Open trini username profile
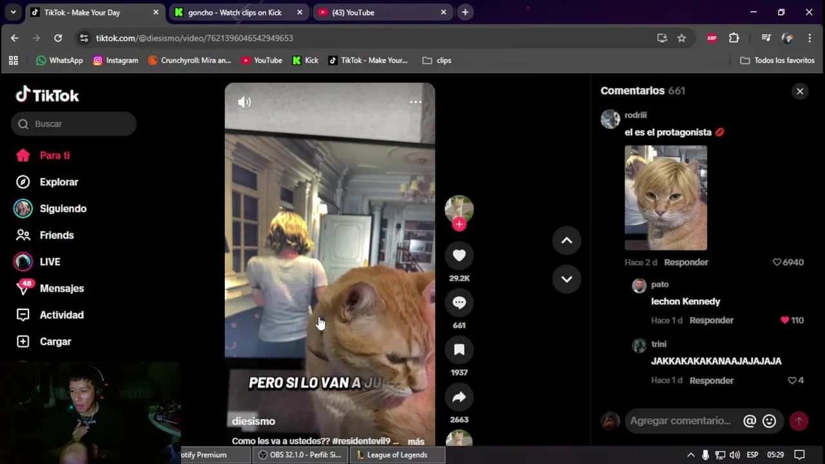The height and width of the screenshot is (464, 825). (x=659, y=344)
